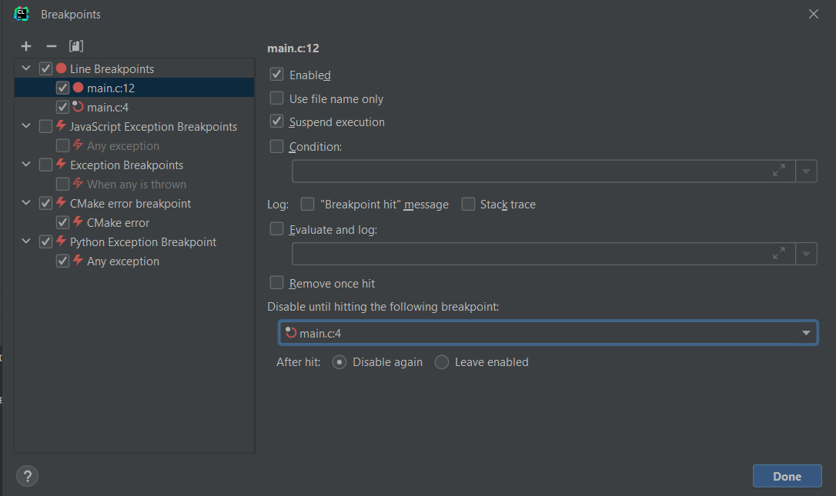The width and height of the screenshot is (836, 496).
Task: Select the main.c:4 breakpoint in tree
Action: pos(108,108)
